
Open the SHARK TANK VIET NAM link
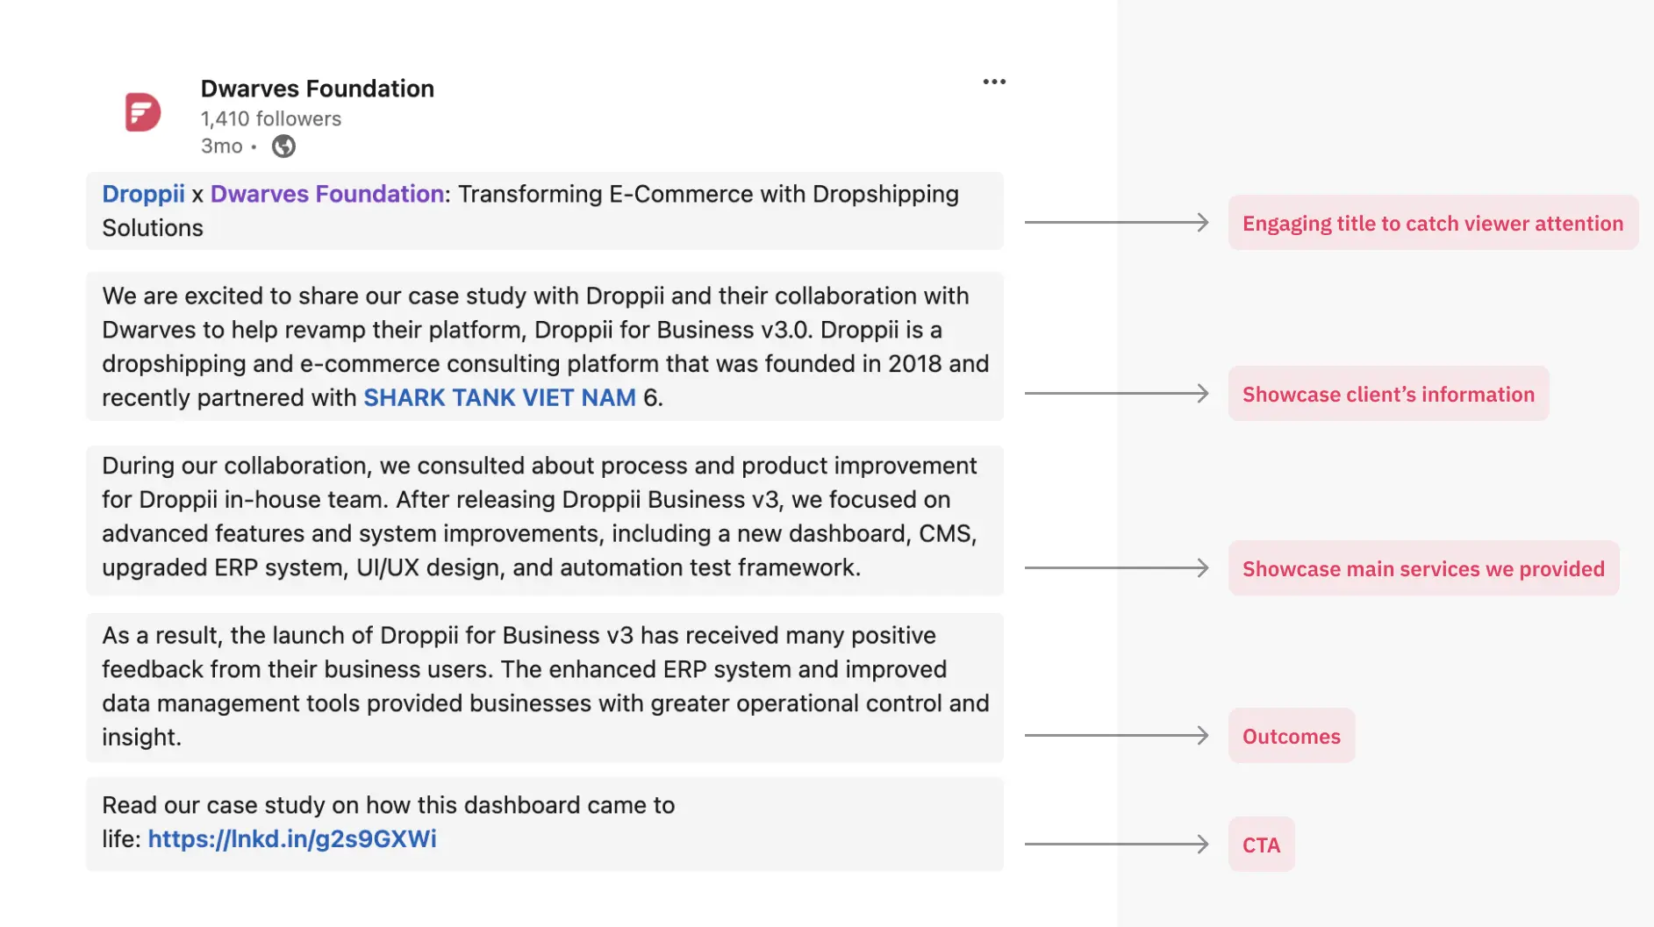[x=499, y=397]
